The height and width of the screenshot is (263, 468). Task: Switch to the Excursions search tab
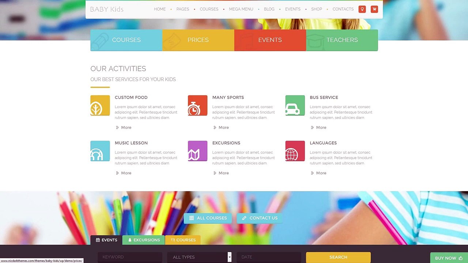pos(144,240)
